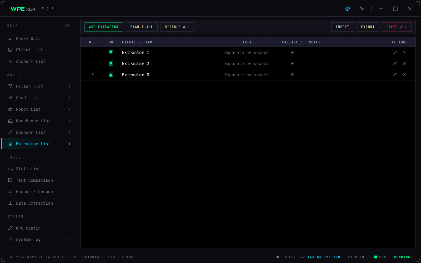Click the EXTRACTOR NAME column header
The width and height of the screenshot is (421, 263).
(x=138, y=42)
